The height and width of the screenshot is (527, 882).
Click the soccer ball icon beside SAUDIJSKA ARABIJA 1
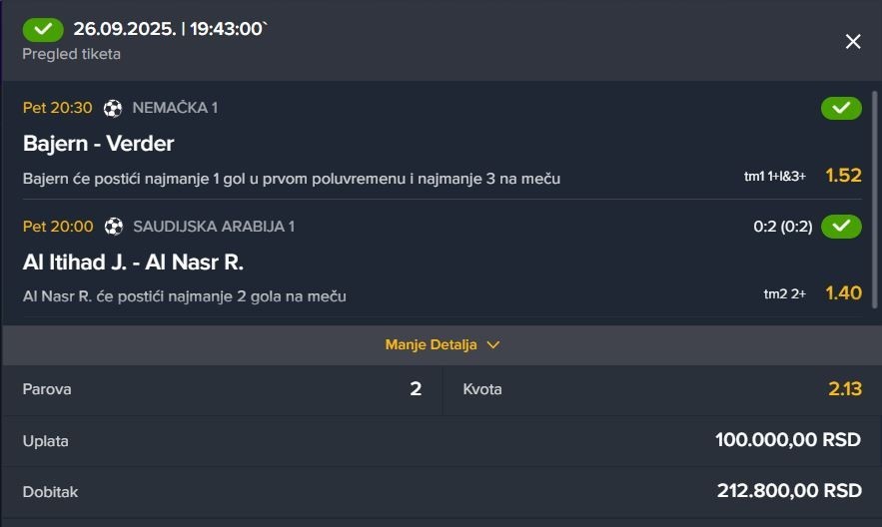click(113, 227)
